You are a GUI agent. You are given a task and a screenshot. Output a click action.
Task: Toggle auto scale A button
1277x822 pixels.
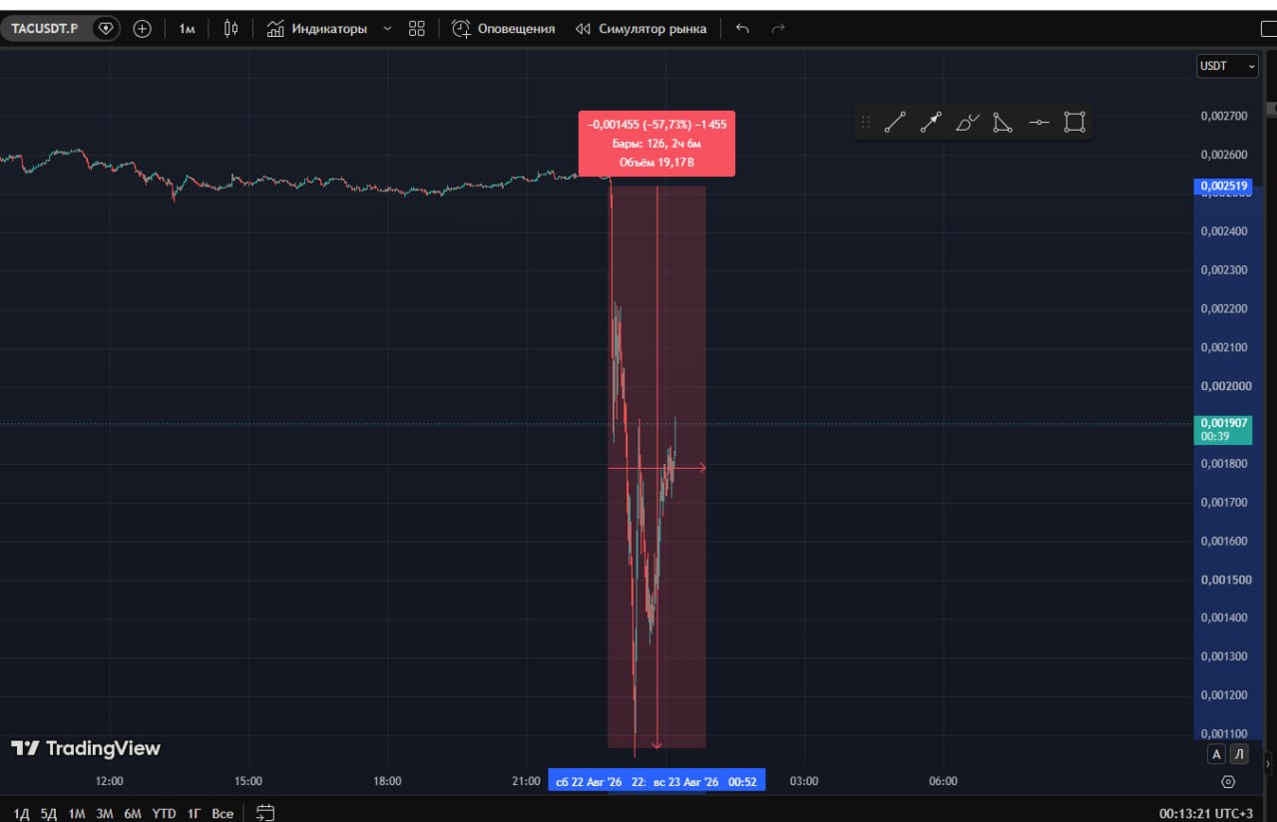pyautogui.click(x=1215, y=754)
